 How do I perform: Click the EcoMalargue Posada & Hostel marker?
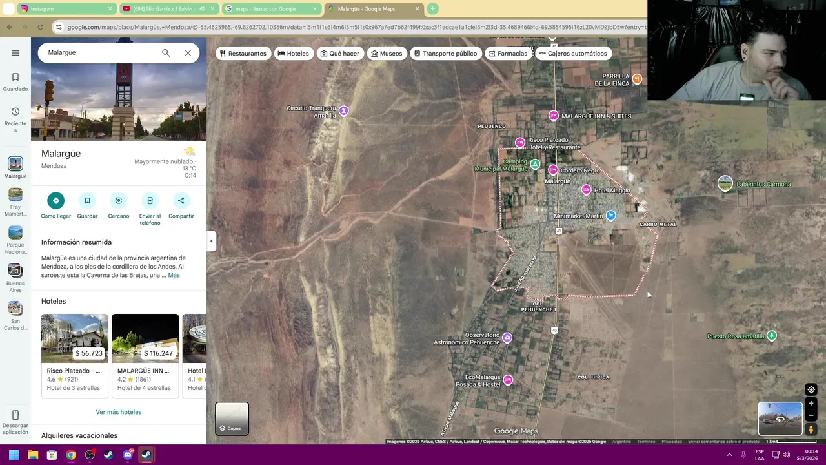[x=509, y=380]
